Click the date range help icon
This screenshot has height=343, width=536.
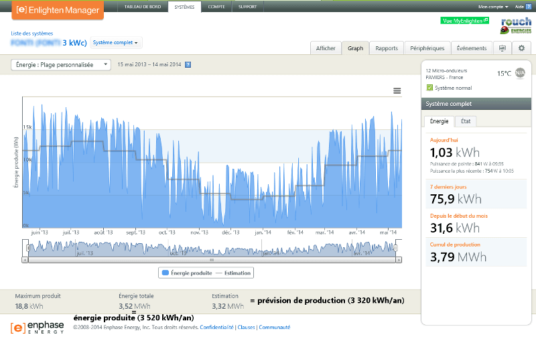pos(188,65)
